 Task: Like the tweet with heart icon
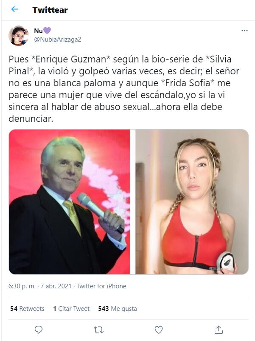click(159, 330)
